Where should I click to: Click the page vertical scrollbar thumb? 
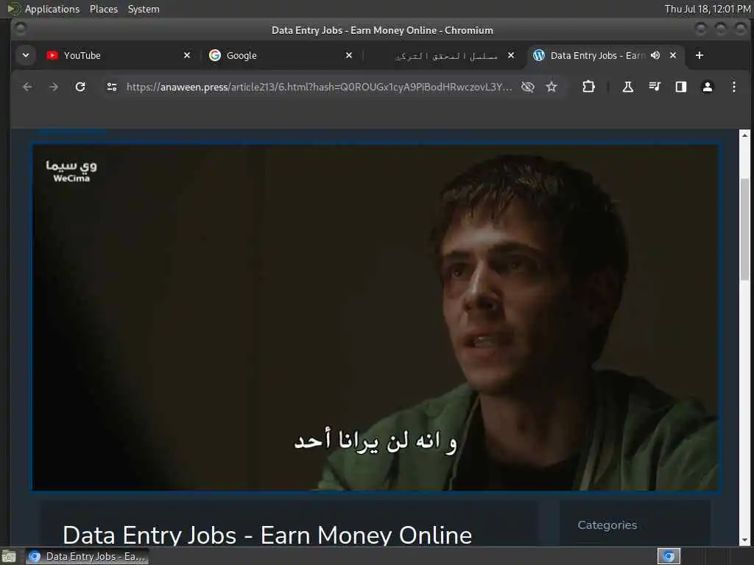(x=744, y=230)
